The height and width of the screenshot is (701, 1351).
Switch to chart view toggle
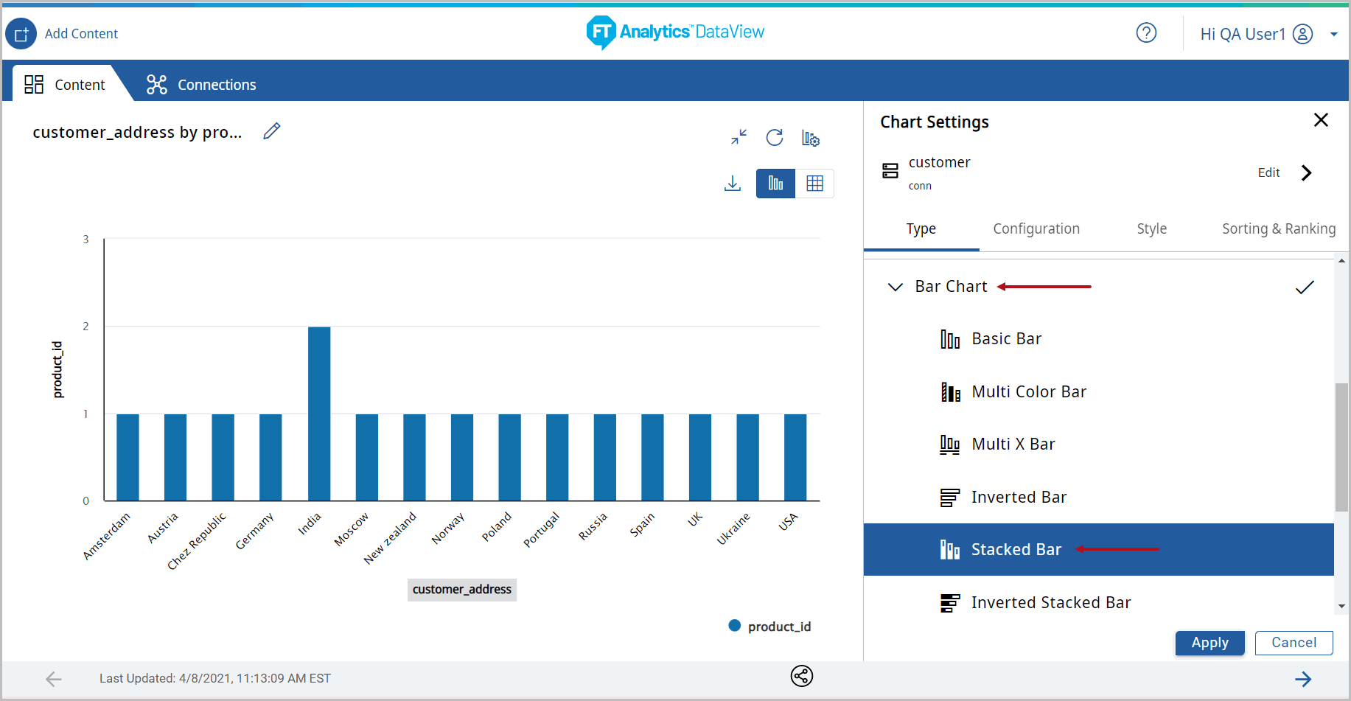point(775,184)
